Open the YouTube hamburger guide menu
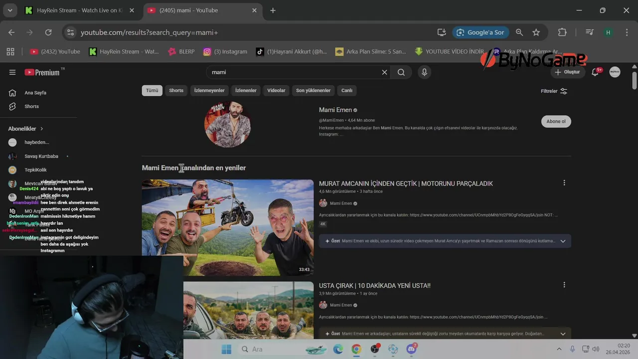This screenshot has width=638, height=359. point(12,72)
